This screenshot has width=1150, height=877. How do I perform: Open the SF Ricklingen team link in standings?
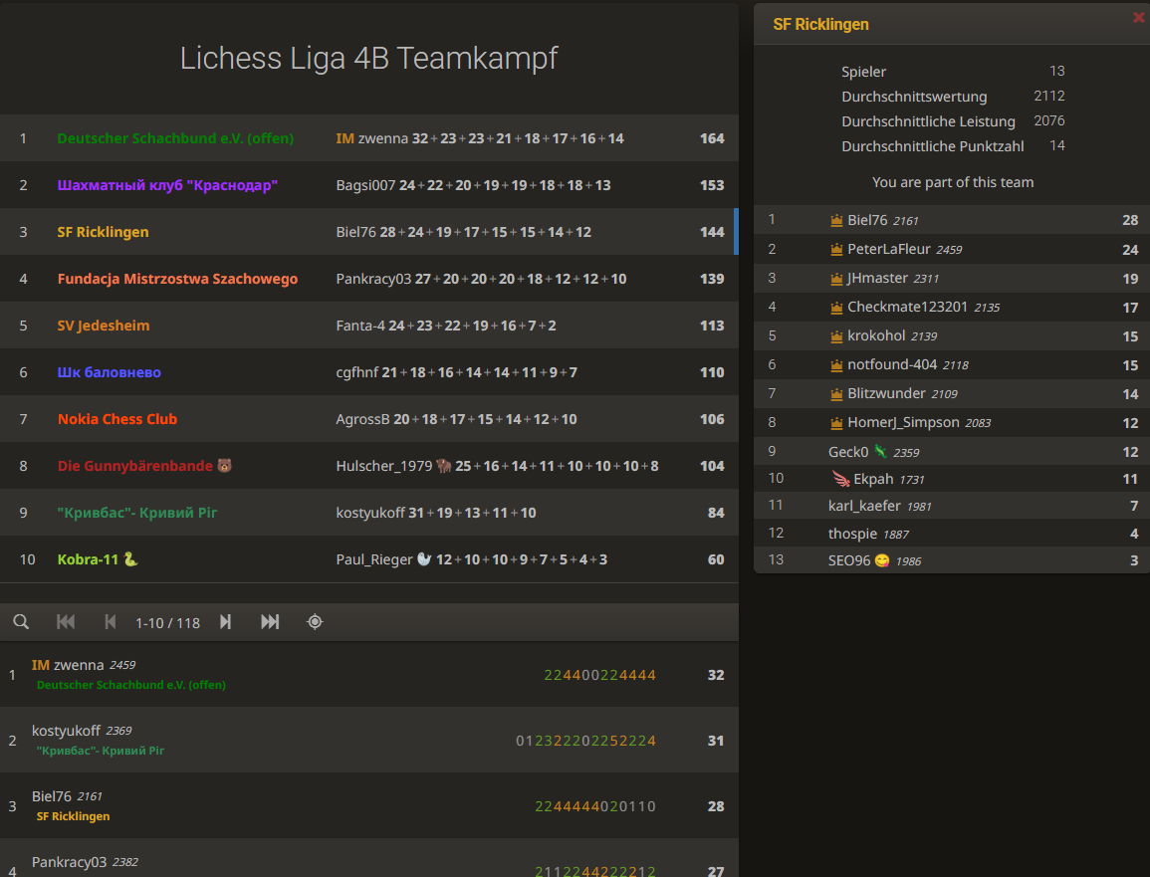[x=104, y=232]
